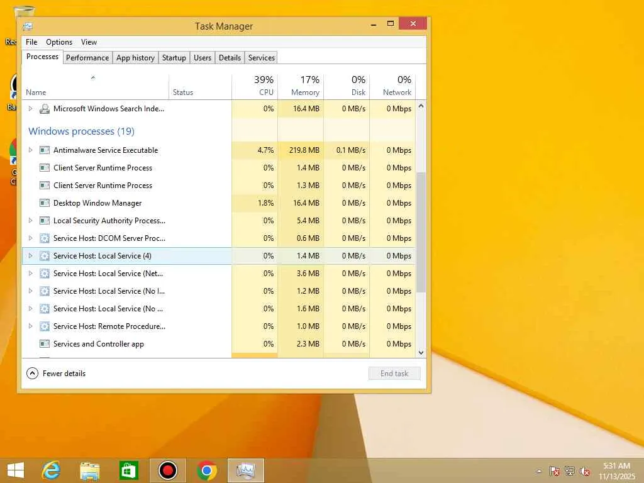This screenshot has width=644, height=483.
Task: Click the 219.8 MB memory cell
Action: click(301, 150)
